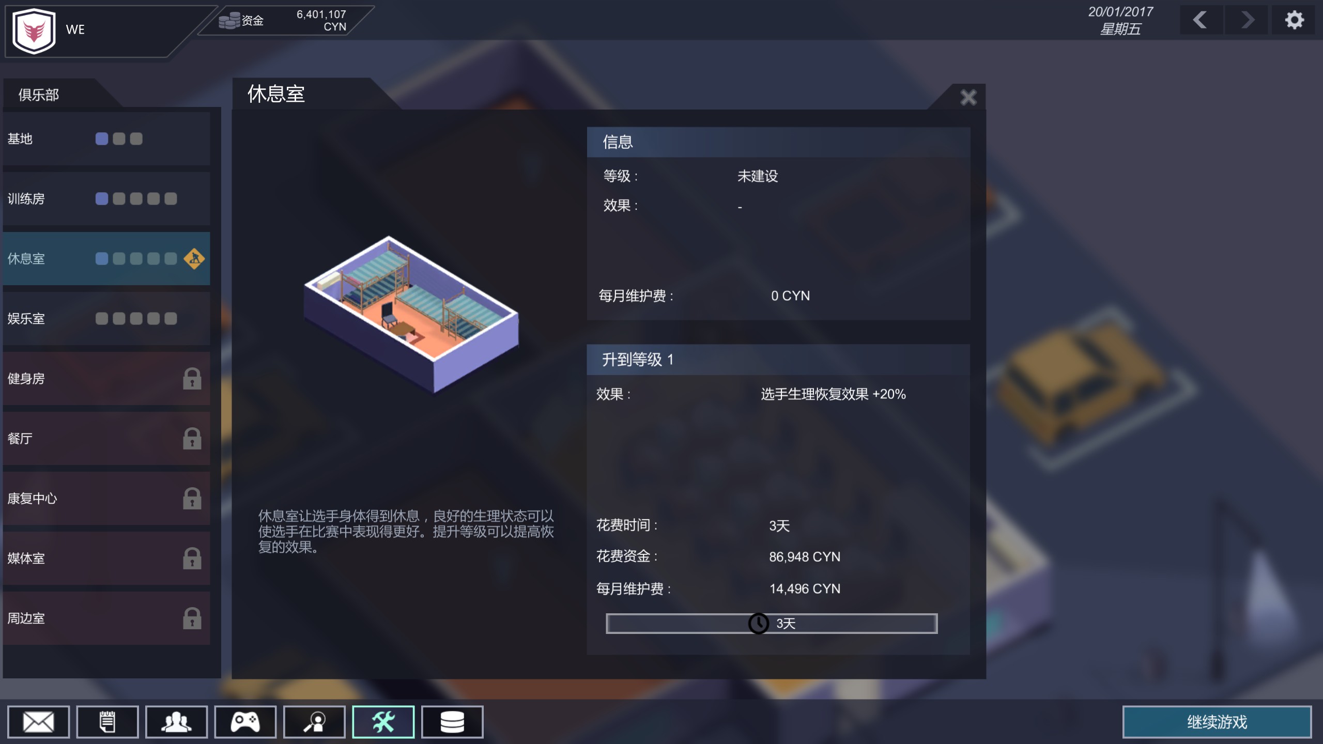This screenshot has height=744, width=1323.
Task: Select 休息室 in the club list
Action: coord(106,258)
